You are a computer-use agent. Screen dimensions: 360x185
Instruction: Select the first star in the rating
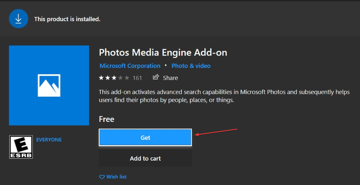(101, 78)
